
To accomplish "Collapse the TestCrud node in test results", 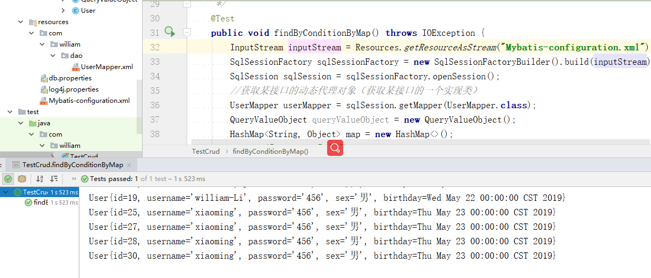I will [x=5, y=192].
